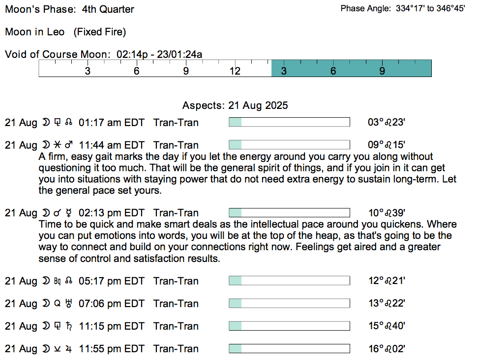Click the Mars glyph in the 11:44 am aspect
479x364 pixels.
pyautogui.click(x=69, y=145)
